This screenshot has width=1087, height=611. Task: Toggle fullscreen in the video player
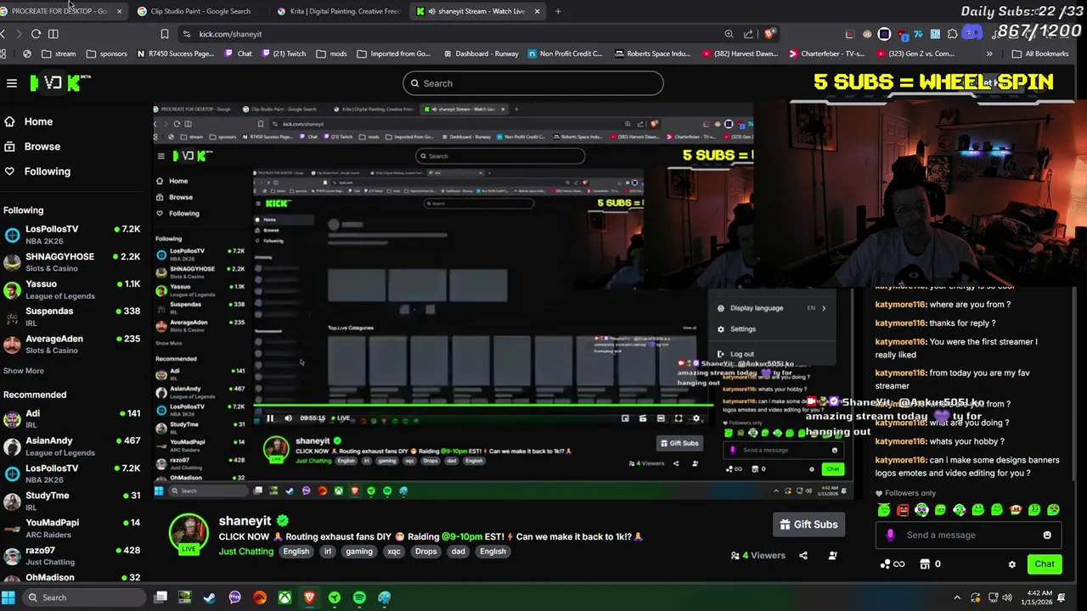679,418
